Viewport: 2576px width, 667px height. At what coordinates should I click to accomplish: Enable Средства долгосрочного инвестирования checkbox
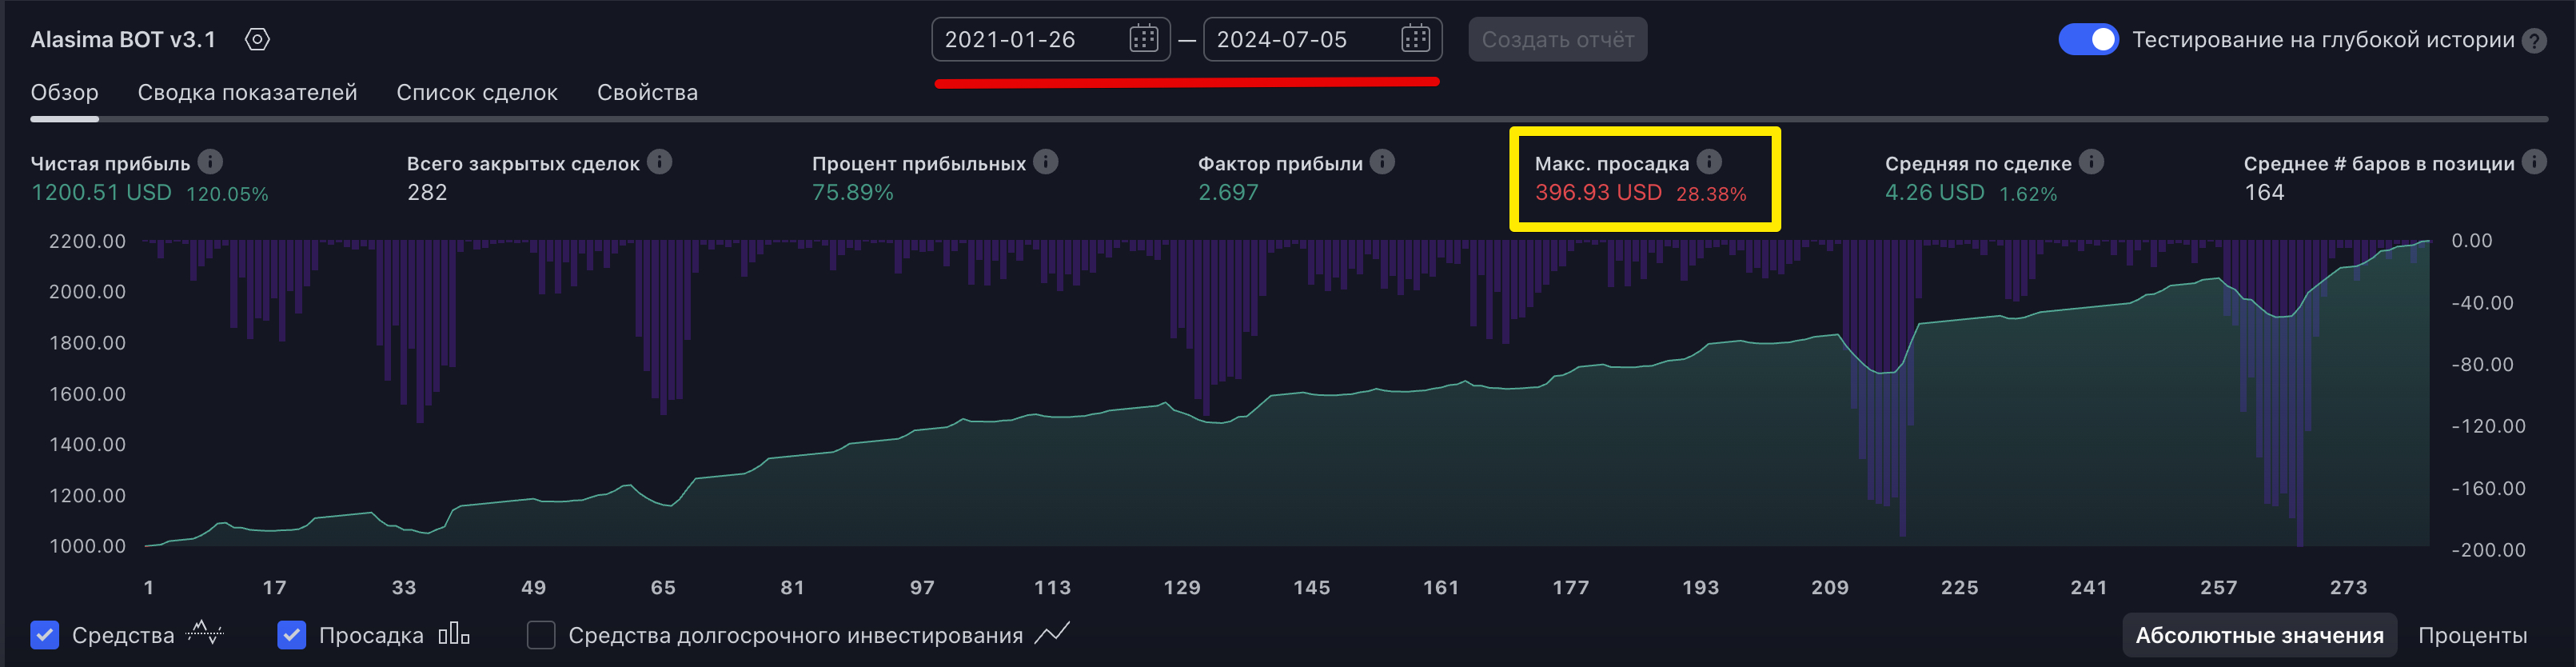[541, 635]
